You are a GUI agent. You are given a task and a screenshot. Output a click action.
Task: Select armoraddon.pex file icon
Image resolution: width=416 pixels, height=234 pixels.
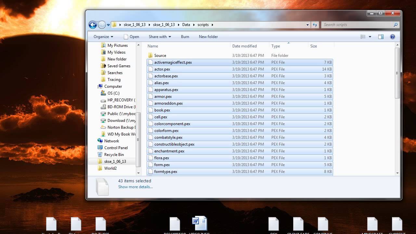click(150, 103)
